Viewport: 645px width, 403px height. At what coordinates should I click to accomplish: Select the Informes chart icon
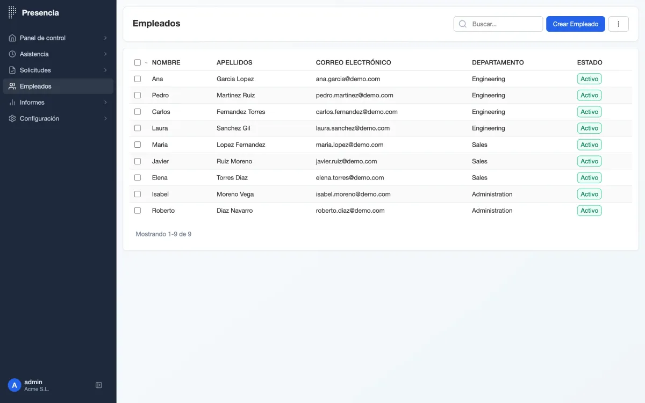point(12,102)
